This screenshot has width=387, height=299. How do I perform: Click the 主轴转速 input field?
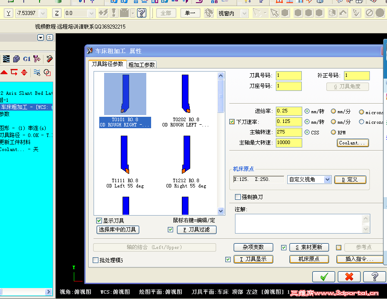(289, 132)
